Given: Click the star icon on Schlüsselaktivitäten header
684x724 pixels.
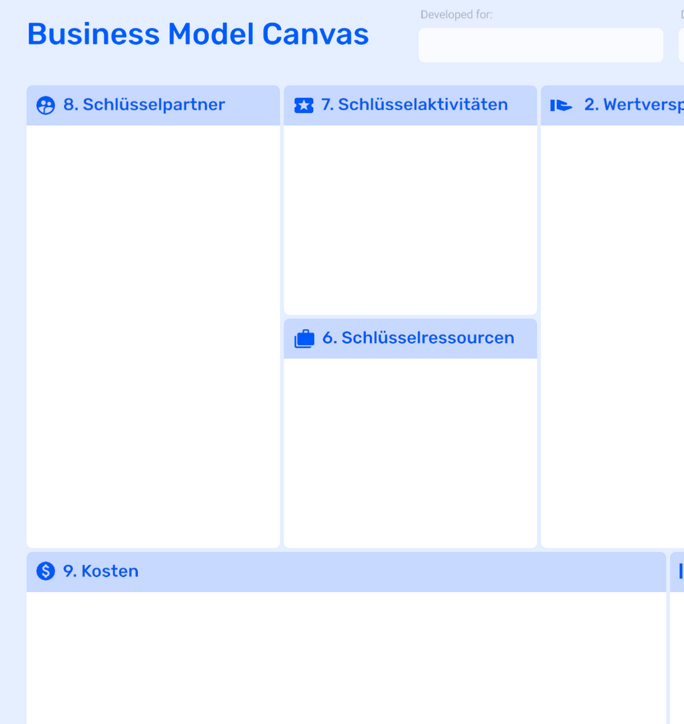Looking at the screenshot, I should tap(304, 105).
